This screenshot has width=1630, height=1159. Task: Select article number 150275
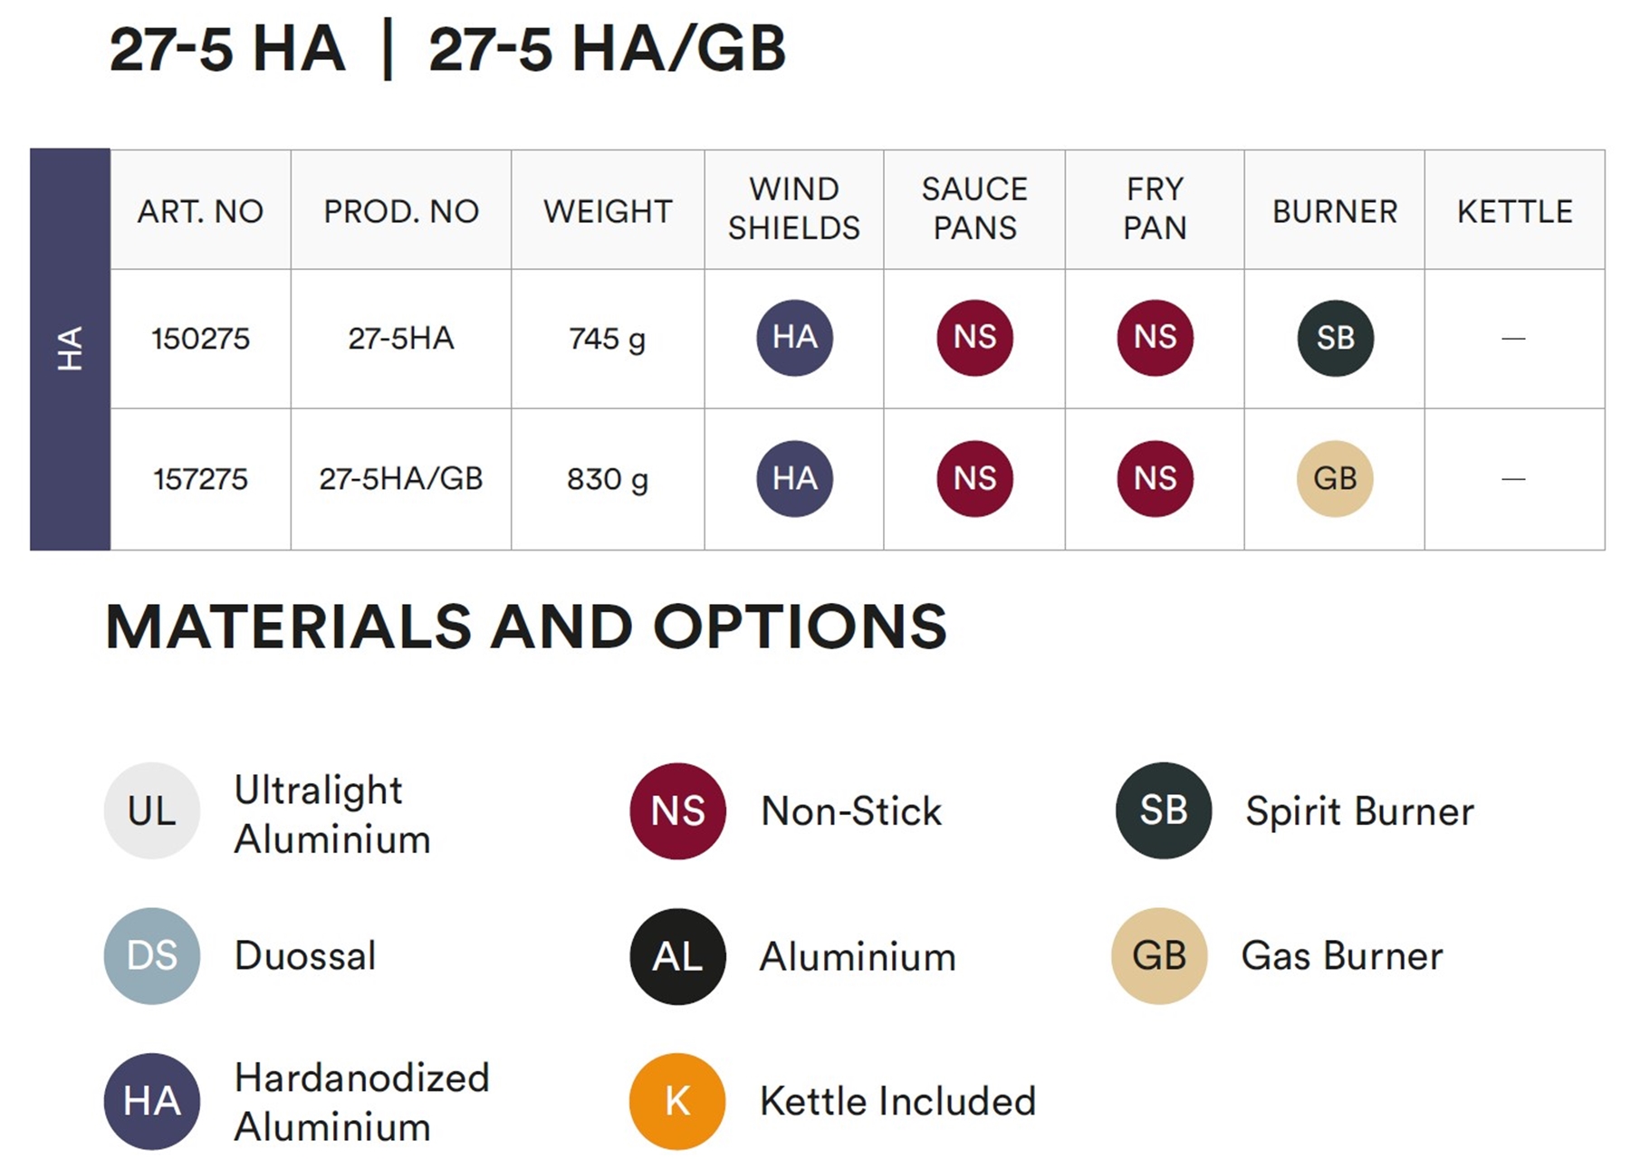click(200, 339)
